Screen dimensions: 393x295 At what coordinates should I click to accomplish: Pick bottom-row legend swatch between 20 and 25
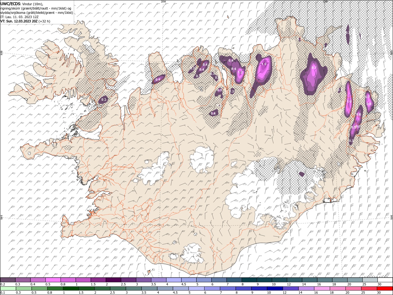click(x=354, y=288)
